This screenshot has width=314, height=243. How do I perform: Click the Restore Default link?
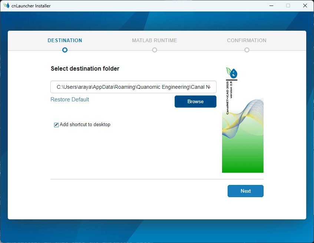(70, 99)
